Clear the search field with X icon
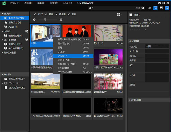Image resolution: width=171 pixels, height=132 pixels. [x=143, y=8]
